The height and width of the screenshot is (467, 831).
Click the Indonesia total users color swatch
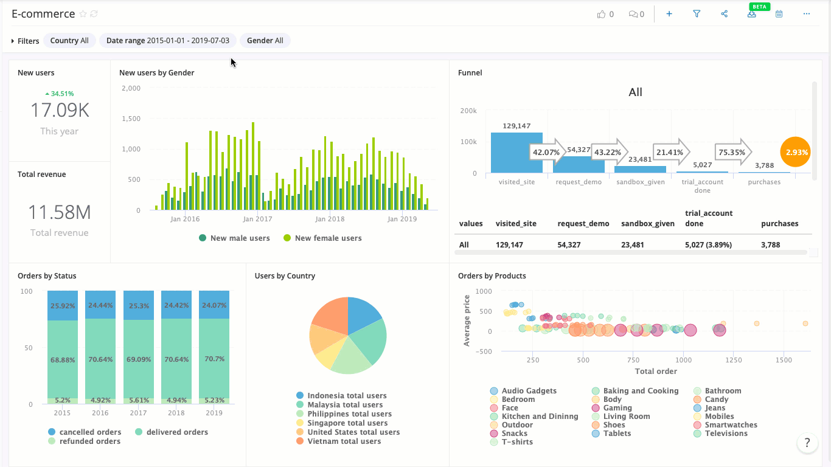click(x=300, y=396)
